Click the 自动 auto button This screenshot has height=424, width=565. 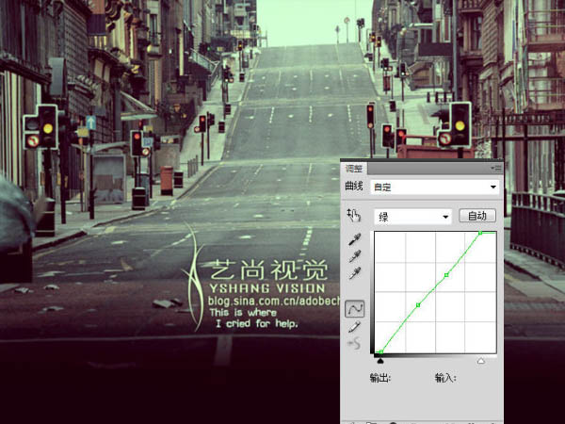477,216
